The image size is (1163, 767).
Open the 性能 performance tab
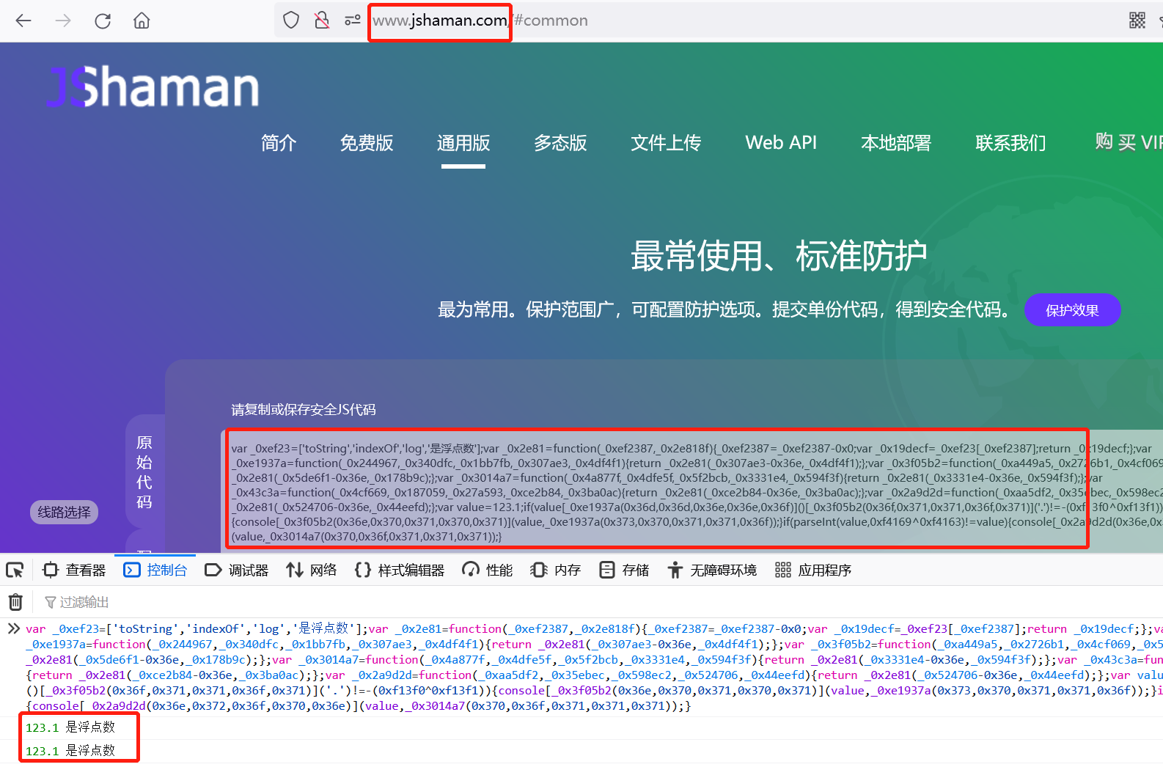pos(488,570)
